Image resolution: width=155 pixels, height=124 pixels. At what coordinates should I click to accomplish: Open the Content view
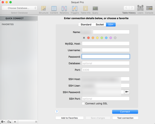point(54,10)
